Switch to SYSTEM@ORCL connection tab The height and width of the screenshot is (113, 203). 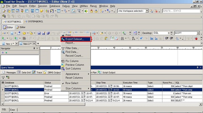34,22
